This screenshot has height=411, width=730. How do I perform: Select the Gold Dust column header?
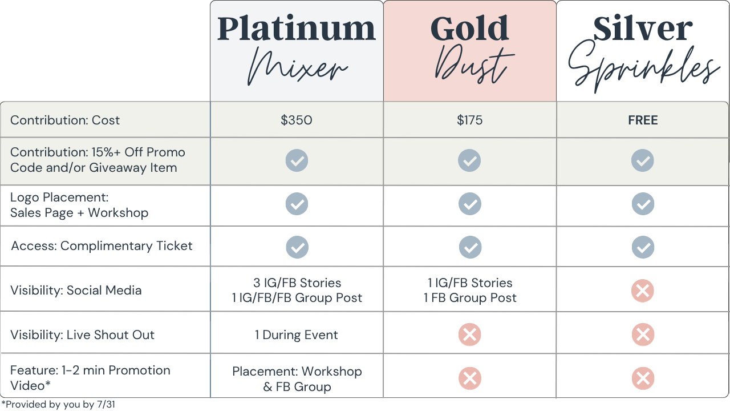point(469,51)
